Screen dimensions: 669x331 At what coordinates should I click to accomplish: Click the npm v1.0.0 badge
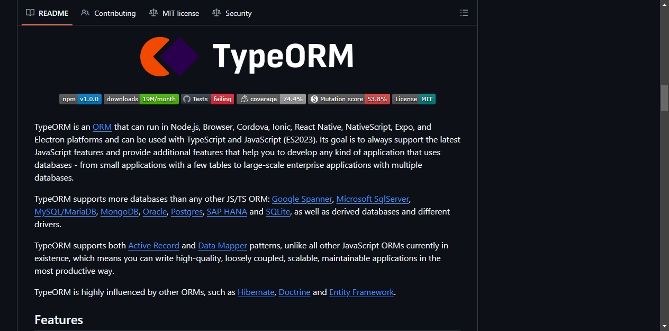tap(80, 99)
